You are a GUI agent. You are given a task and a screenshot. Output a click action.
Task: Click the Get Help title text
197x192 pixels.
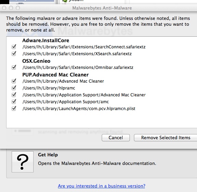(48, 155)
